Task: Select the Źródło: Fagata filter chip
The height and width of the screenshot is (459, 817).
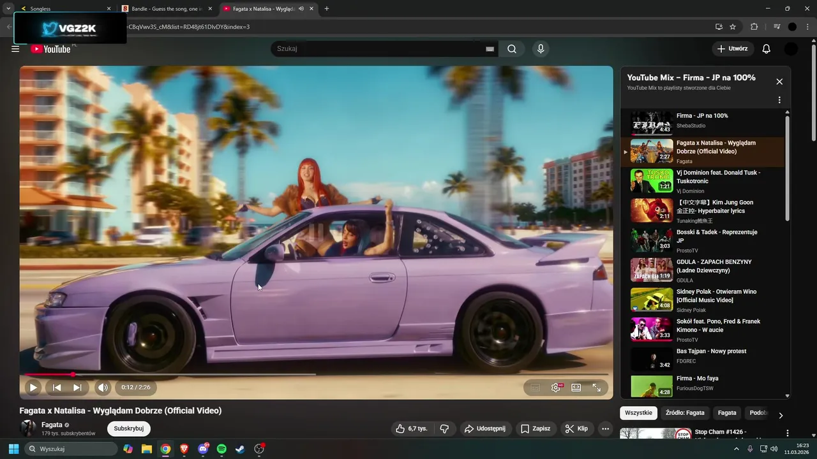Action: click(685, 413)
